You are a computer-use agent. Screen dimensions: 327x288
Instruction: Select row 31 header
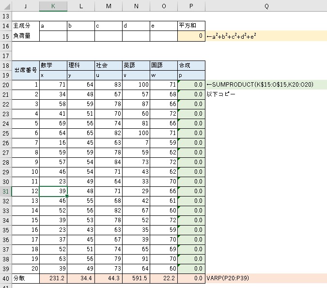coord(5,191)
